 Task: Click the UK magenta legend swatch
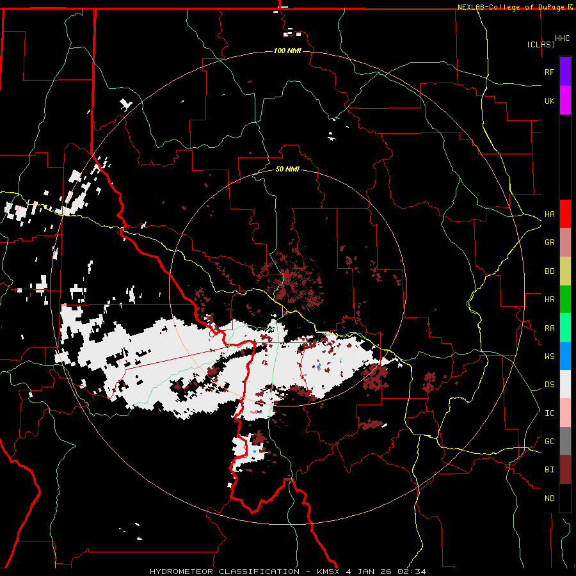pos(565,100)
